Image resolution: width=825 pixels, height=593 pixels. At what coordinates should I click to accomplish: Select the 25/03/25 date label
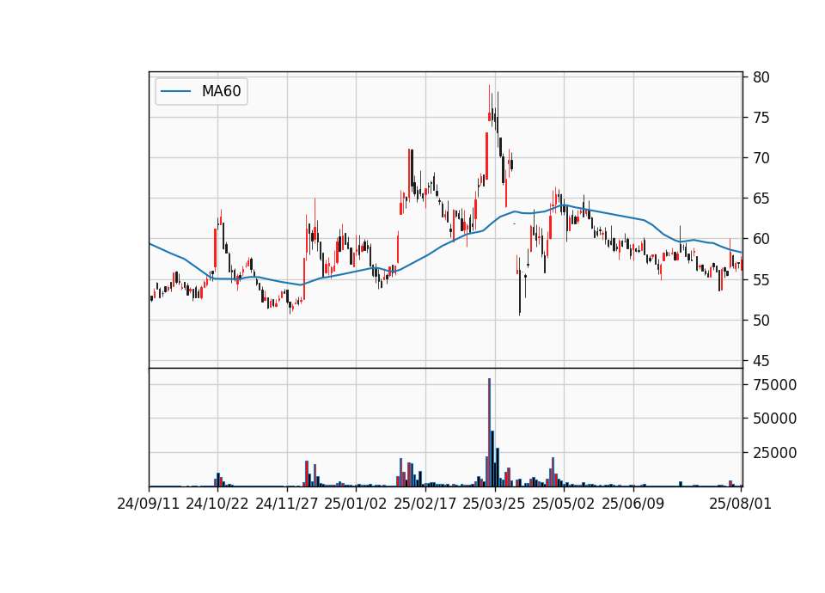click(x=494, y=504)
